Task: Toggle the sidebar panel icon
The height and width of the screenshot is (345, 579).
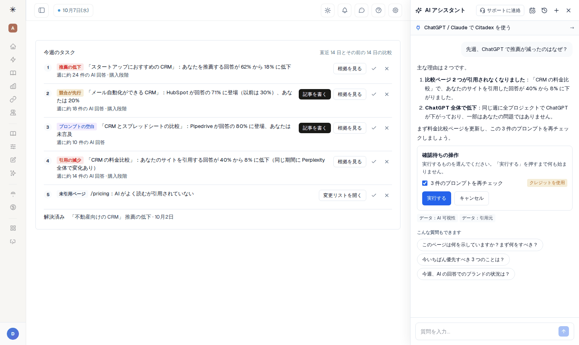Action: (41, 10)
